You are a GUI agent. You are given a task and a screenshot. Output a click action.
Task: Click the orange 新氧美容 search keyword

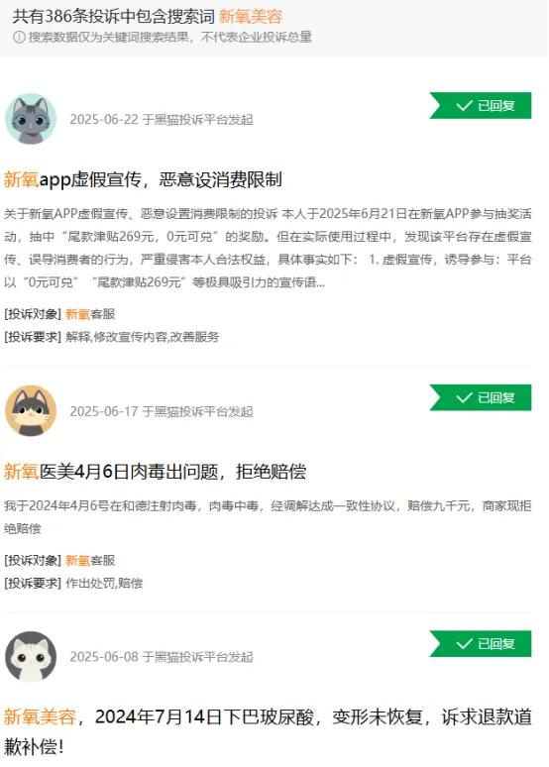tap(251, 16)
